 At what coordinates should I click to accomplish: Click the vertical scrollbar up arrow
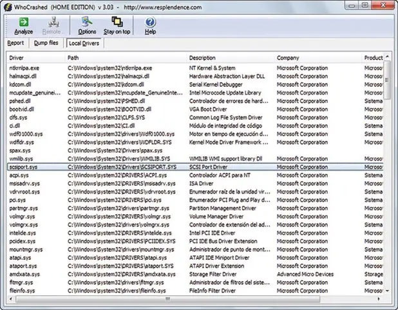(x=387, y=57)
